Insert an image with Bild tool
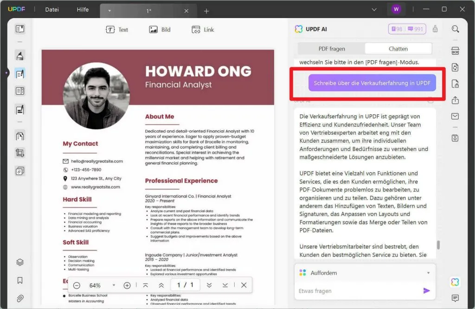475x309 pixels. click(x=160, y=30)
